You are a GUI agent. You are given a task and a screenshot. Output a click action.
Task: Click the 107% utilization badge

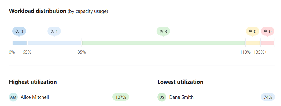coord(121,97)
